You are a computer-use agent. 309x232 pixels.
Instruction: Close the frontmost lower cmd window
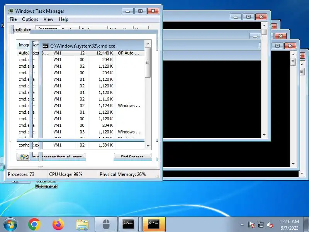pyautogui.click(x=290, y=46)
